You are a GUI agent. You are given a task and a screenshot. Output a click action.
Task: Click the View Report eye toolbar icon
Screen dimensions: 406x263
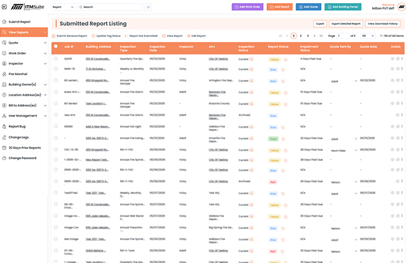(x=164, y=36)
